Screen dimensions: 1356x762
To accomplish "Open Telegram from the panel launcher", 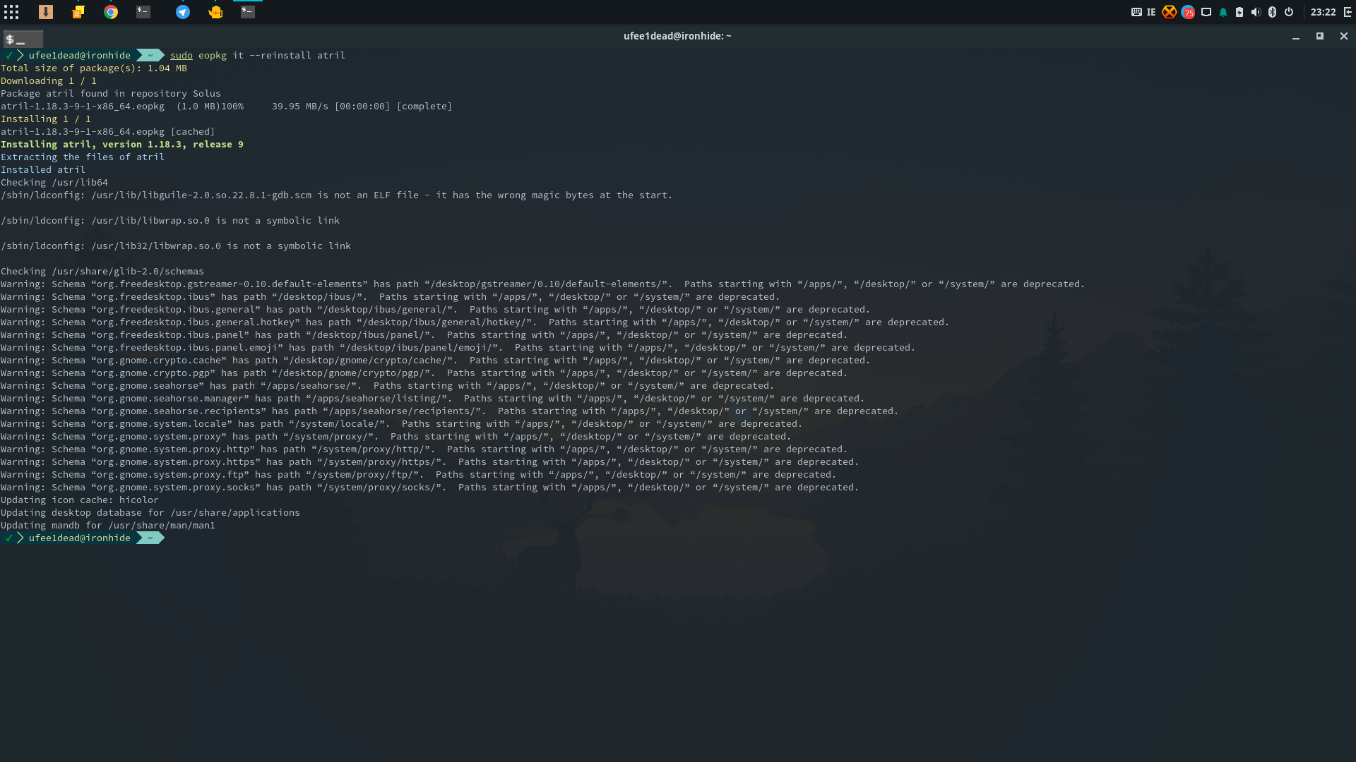I will click(x=183, y=12).
